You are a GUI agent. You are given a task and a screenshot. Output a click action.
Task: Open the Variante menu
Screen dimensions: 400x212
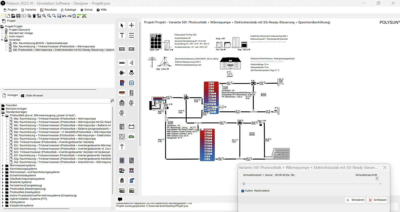click(28, 10)
